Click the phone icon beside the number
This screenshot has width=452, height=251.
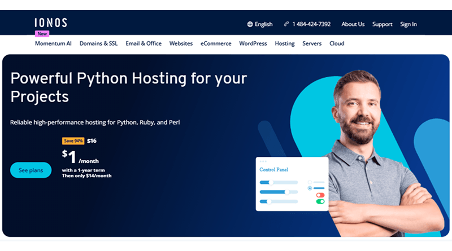(286, 24)
